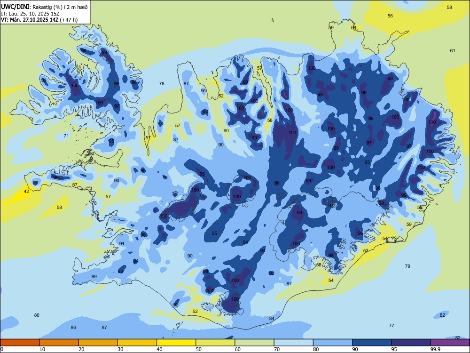Click the 89 humidity value on the map
This screenshot has height=353, width=470.
tap(94, 277)
